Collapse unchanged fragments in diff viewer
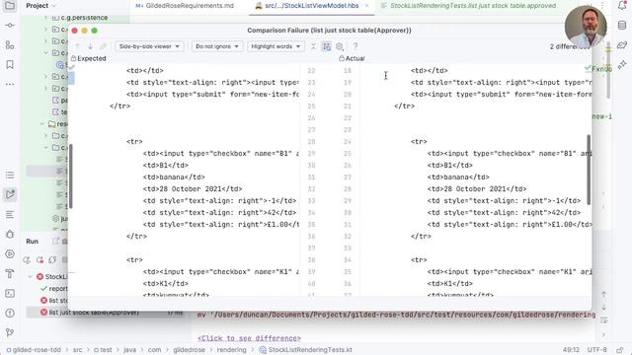Image resolution: width=632 pixels, height=355 pixels. (313, 46)
